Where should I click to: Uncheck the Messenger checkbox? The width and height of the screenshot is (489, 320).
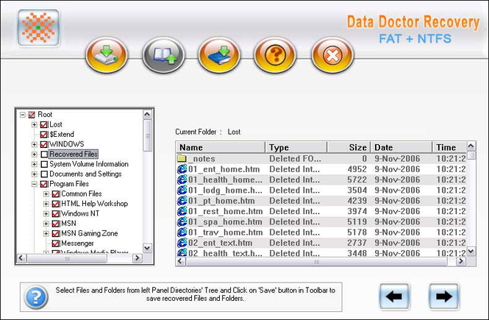click(x=55, y=243)
